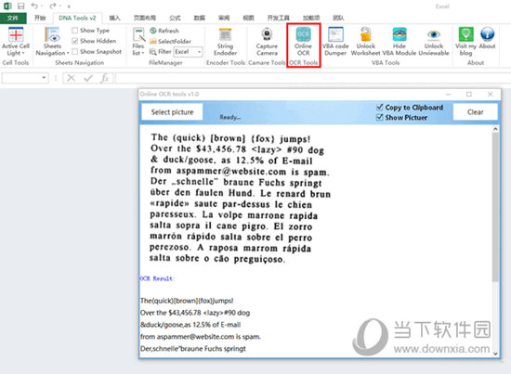Switch to the Developer ribbon tab
511x374 pixels.
click(x=279, y=18)
